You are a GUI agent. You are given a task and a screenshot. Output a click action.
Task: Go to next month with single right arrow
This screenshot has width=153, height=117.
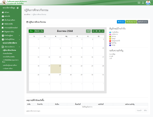[100, 31]
